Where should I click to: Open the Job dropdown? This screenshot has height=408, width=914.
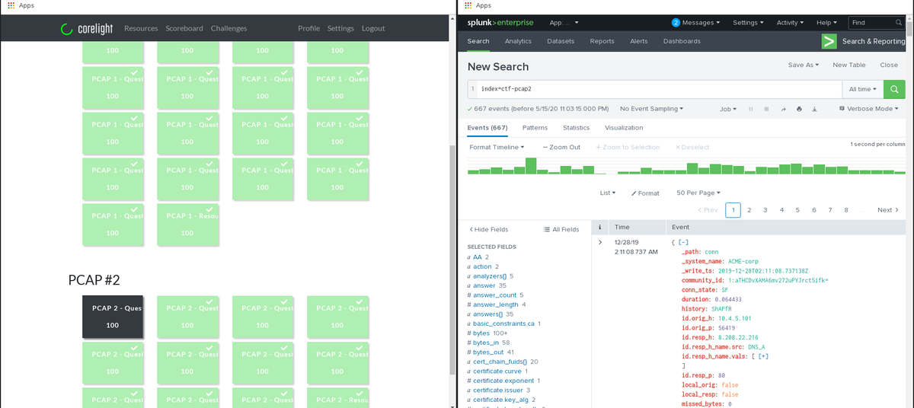728,109
